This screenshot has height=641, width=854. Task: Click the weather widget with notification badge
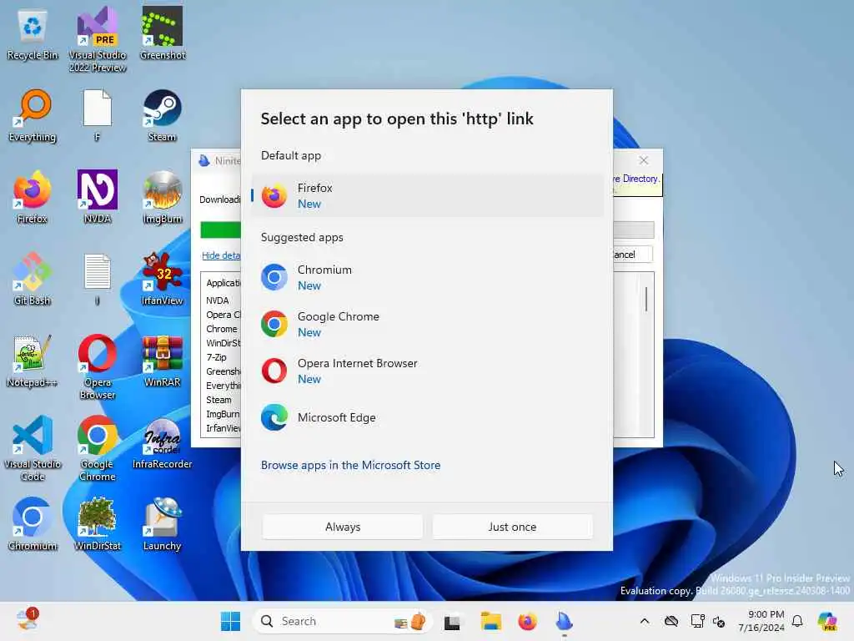[x=27, y=620]
